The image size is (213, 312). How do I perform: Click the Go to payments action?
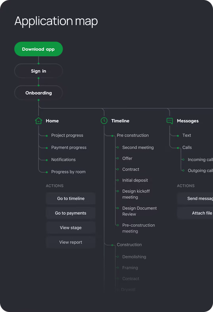click(71, 213)
